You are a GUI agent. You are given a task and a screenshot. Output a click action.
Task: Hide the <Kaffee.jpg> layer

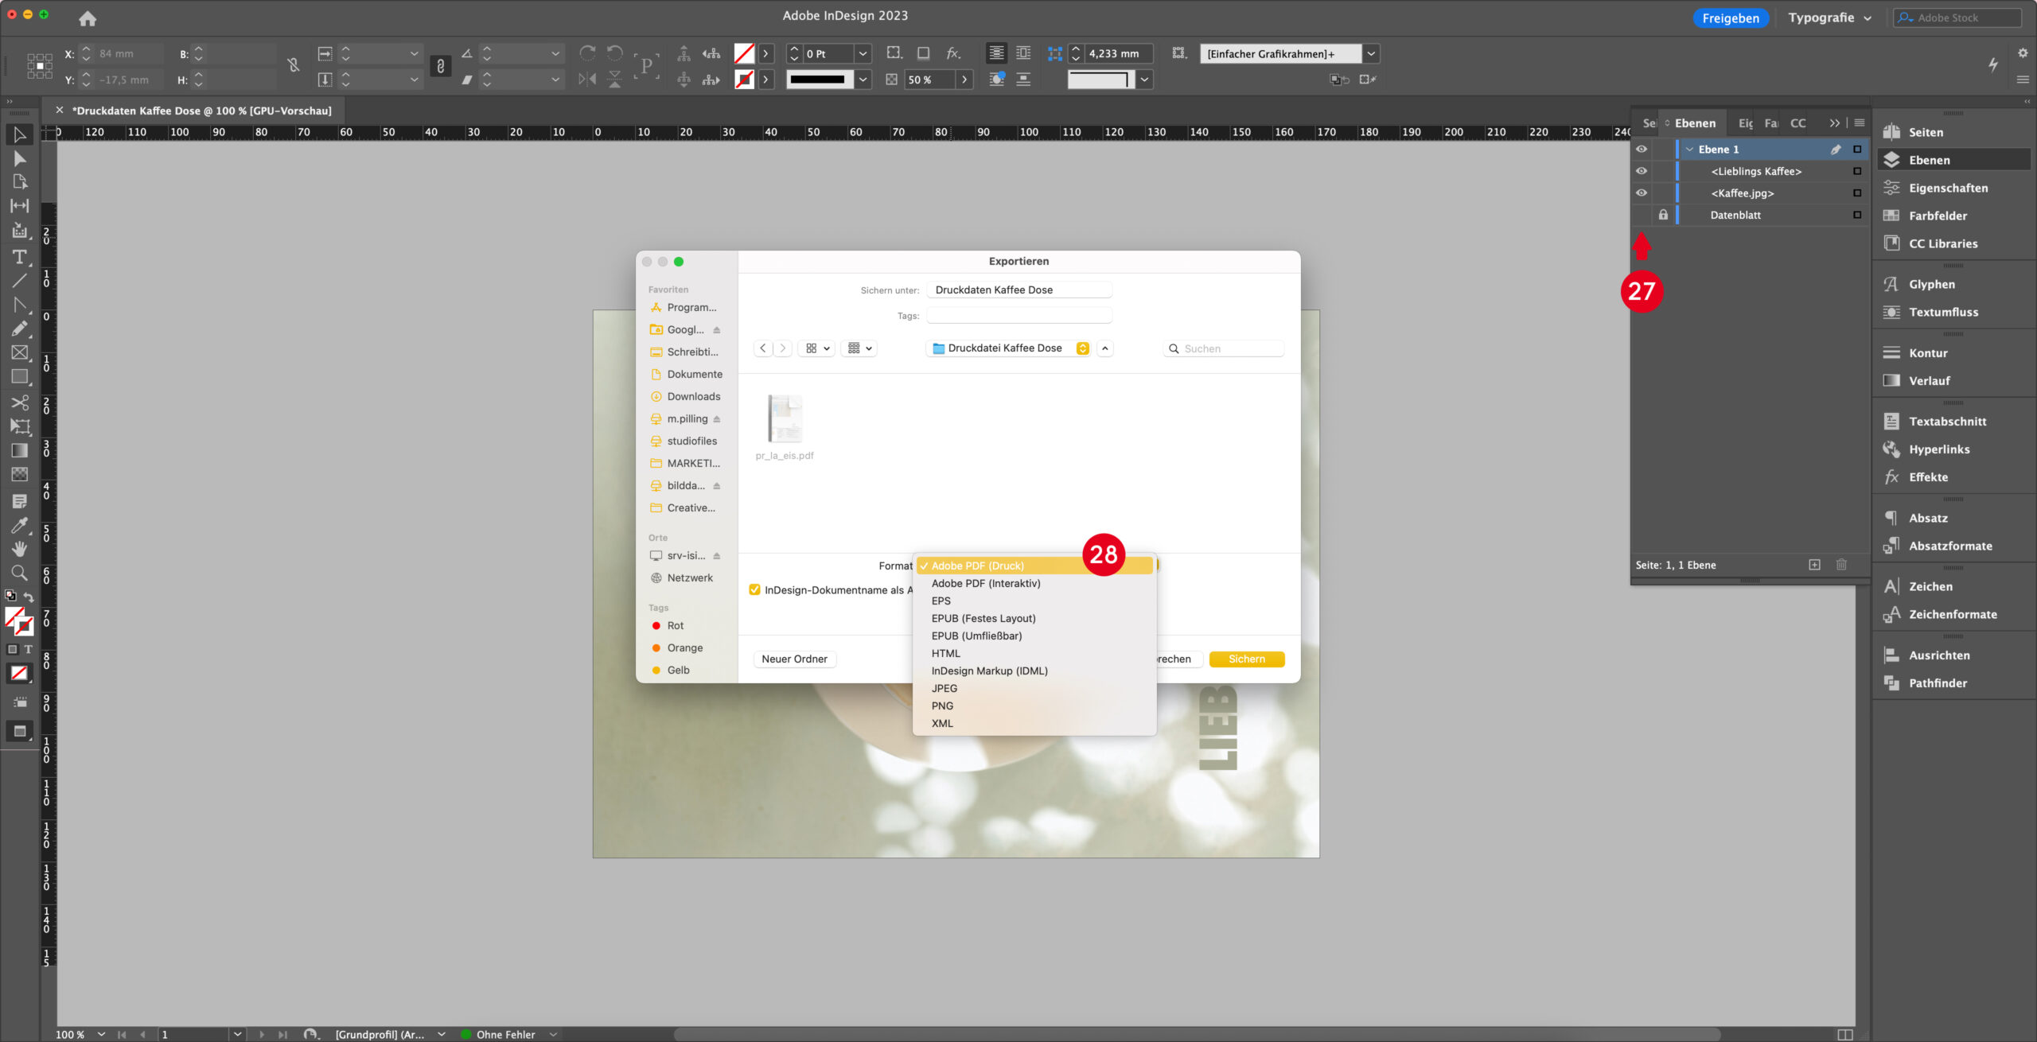1642,192
